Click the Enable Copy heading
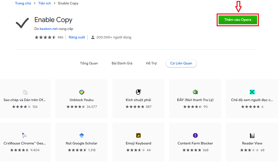279x163 pixels. click(53, 20)
